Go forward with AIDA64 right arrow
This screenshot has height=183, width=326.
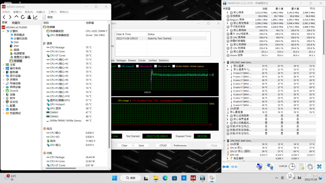pyautogui.click(x=10, y=17)
